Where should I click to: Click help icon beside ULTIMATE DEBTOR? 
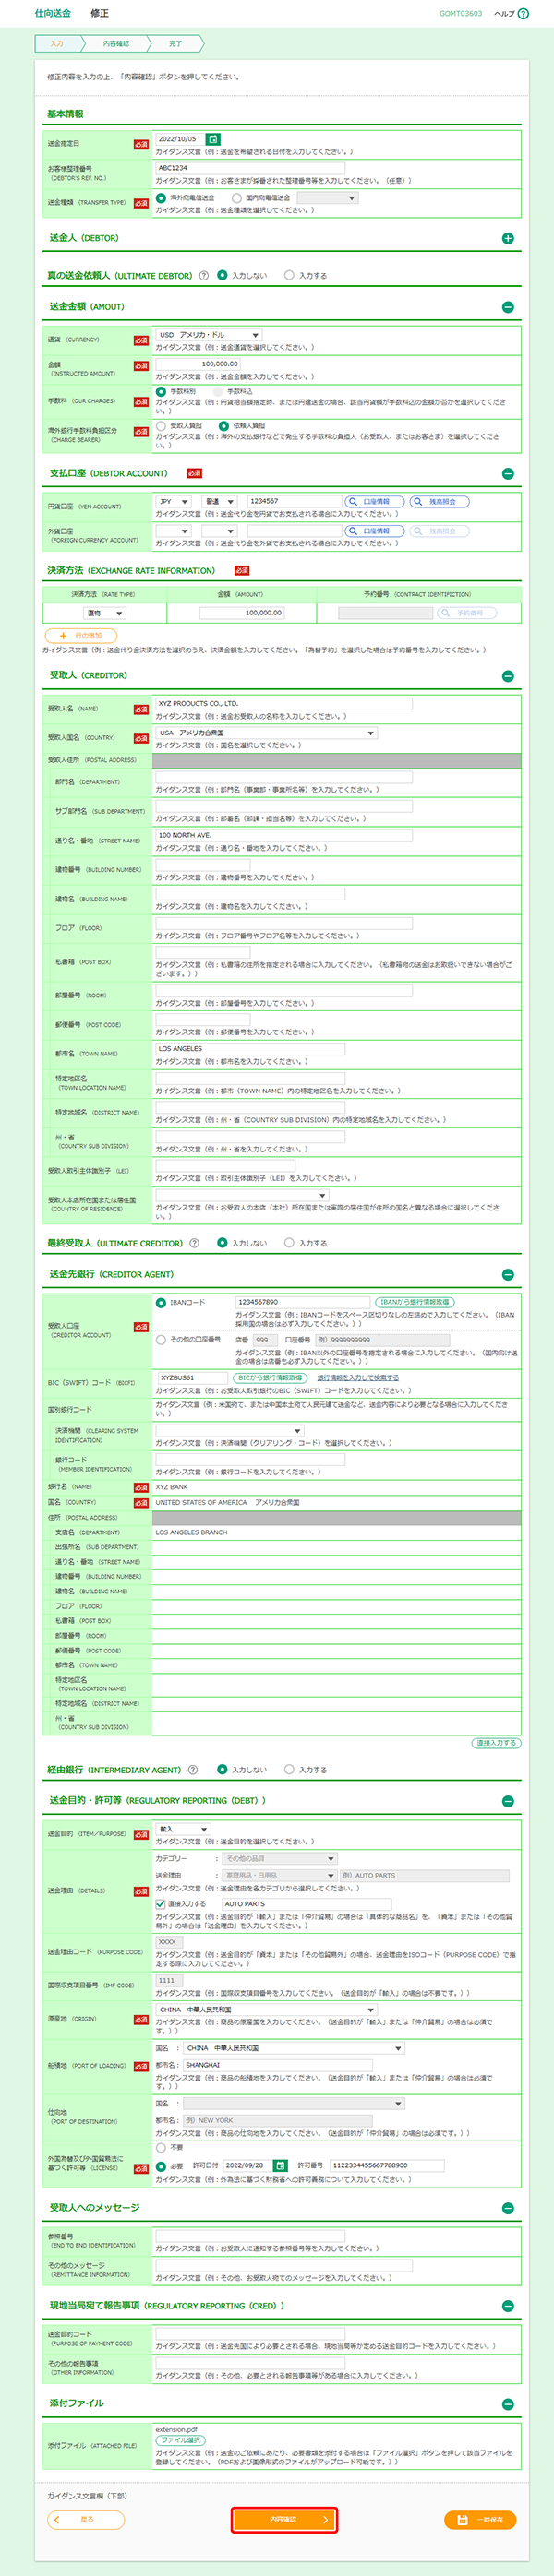point(204,275)
